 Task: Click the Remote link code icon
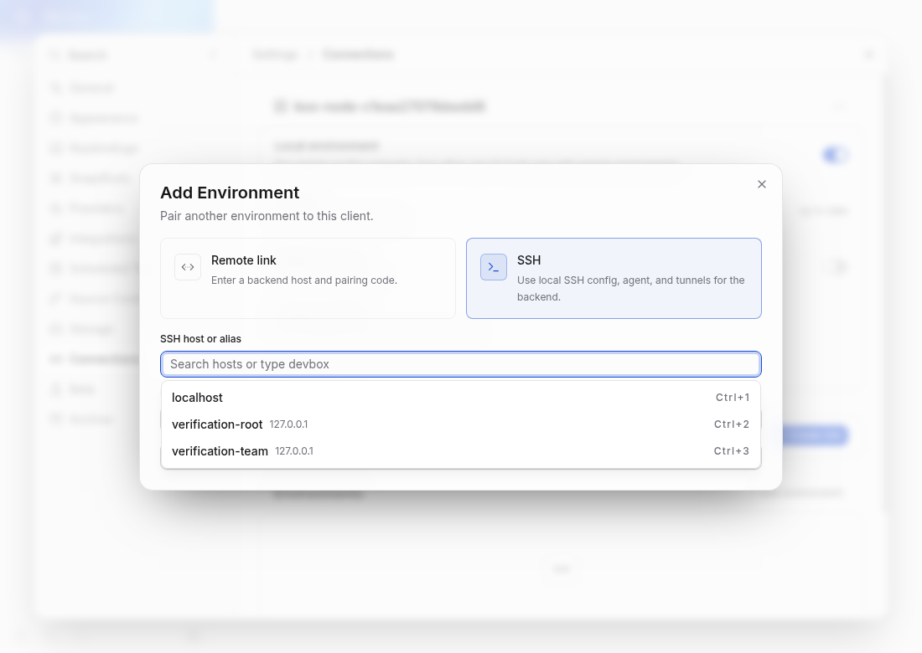pyautogui.click(x=188, y=267)
